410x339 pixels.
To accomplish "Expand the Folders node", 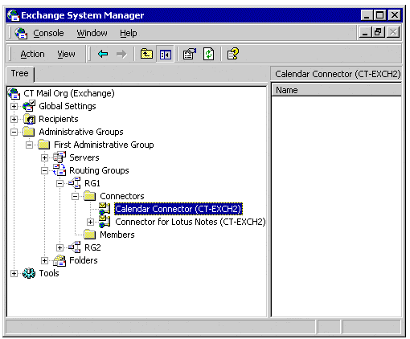I will 44,260.
